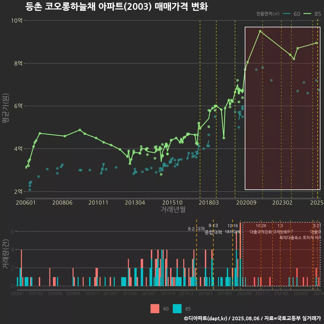Click the '1·3' policy date label
This screenshot has width=324, height=324.
[280, 226]
